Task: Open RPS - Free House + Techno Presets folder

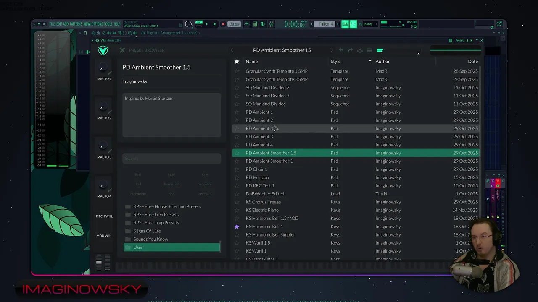Action: [x=171, y=206]
